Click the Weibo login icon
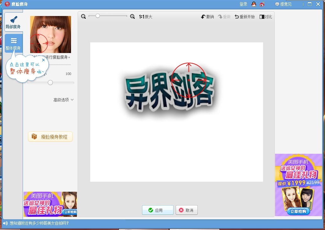Image resolution: width=325 pixels, height=230 pixels. [262, 4]
